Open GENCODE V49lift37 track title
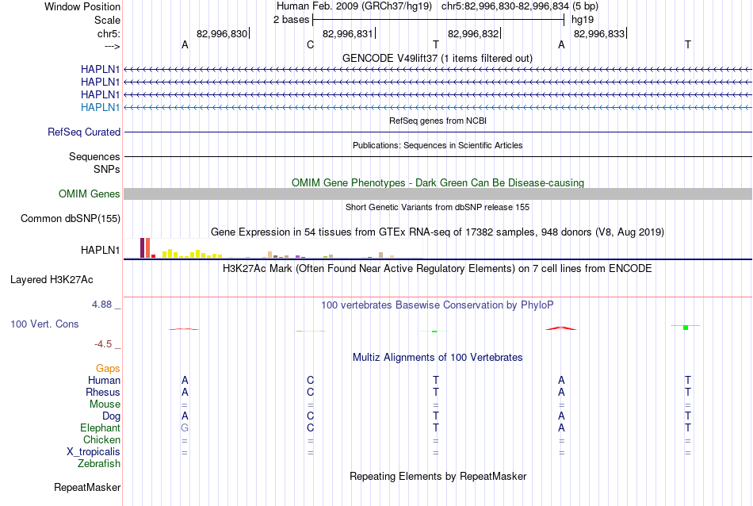753x506 pixels. pyautogui.click(x=437, y=58)
